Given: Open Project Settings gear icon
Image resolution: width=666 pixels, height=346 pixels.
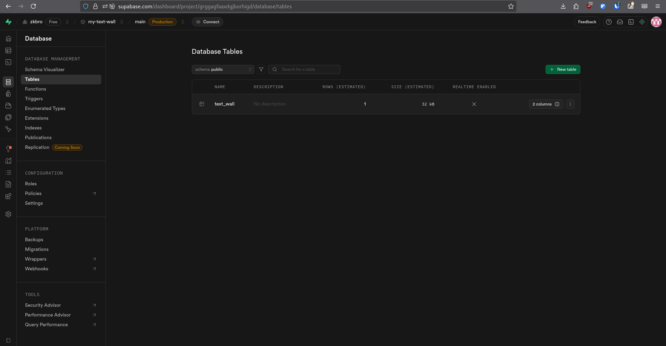Looking at the screenshot, I should [x=8, y=214].
